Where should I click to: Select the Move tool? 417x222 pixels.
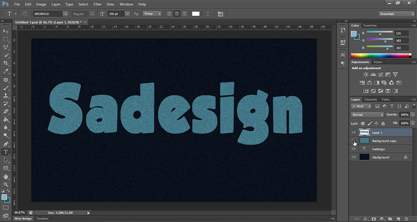tap(6, 31)
